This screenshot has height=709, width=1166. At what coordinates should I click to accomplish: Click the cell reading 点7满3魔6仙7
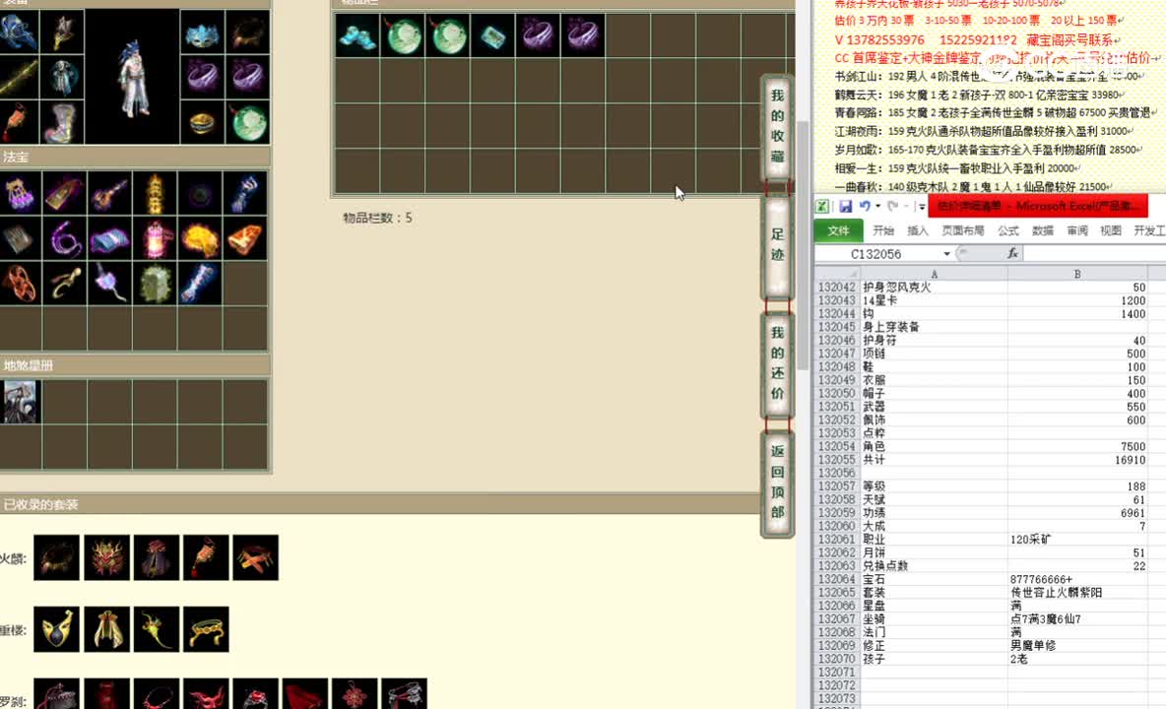tap(1077, 619)
